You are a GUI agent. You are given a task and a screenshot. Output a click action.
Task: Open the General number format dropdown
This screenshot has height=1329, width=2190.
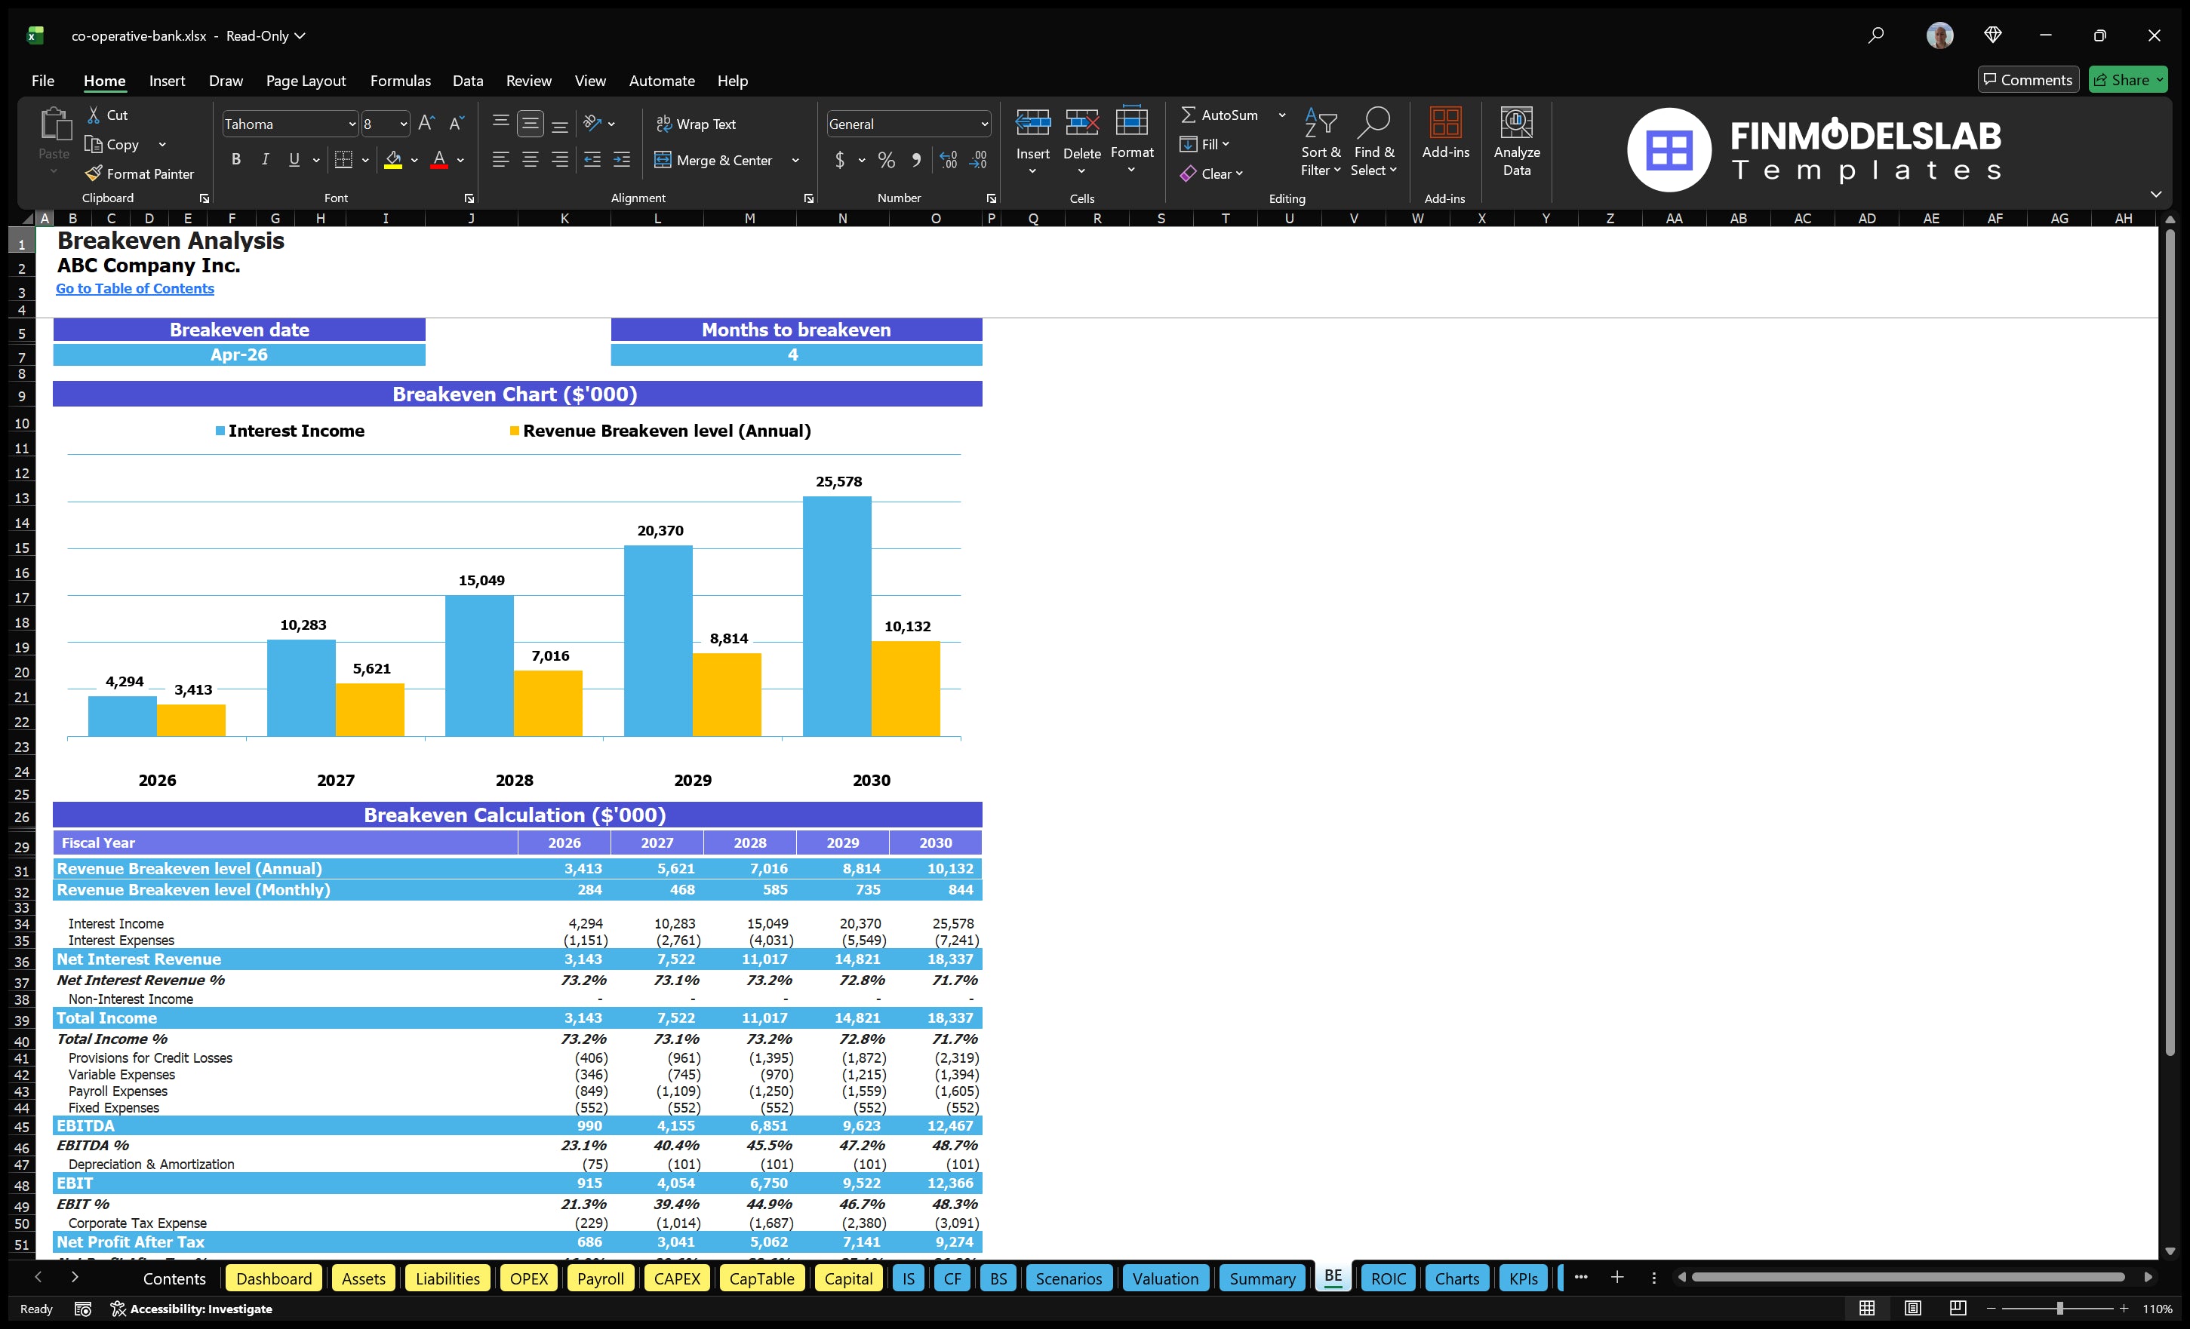[984, 124]
